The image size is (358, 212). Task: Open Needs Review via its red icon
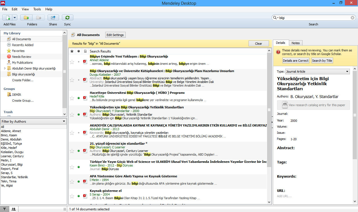[x=9, y=57]
